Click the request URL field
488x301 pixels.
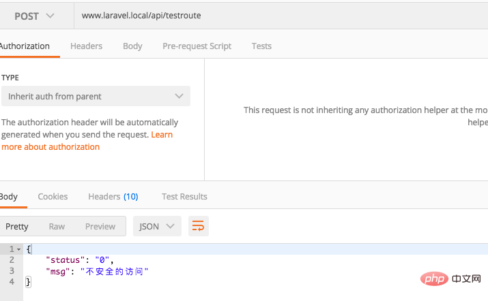tap(281, 16)
